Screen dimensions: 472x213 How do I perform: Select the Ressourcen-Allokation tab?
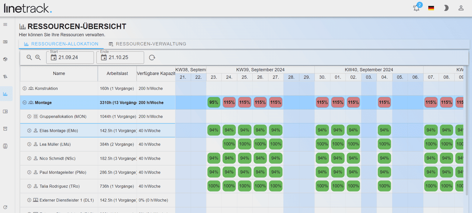[x=61, y=44]
